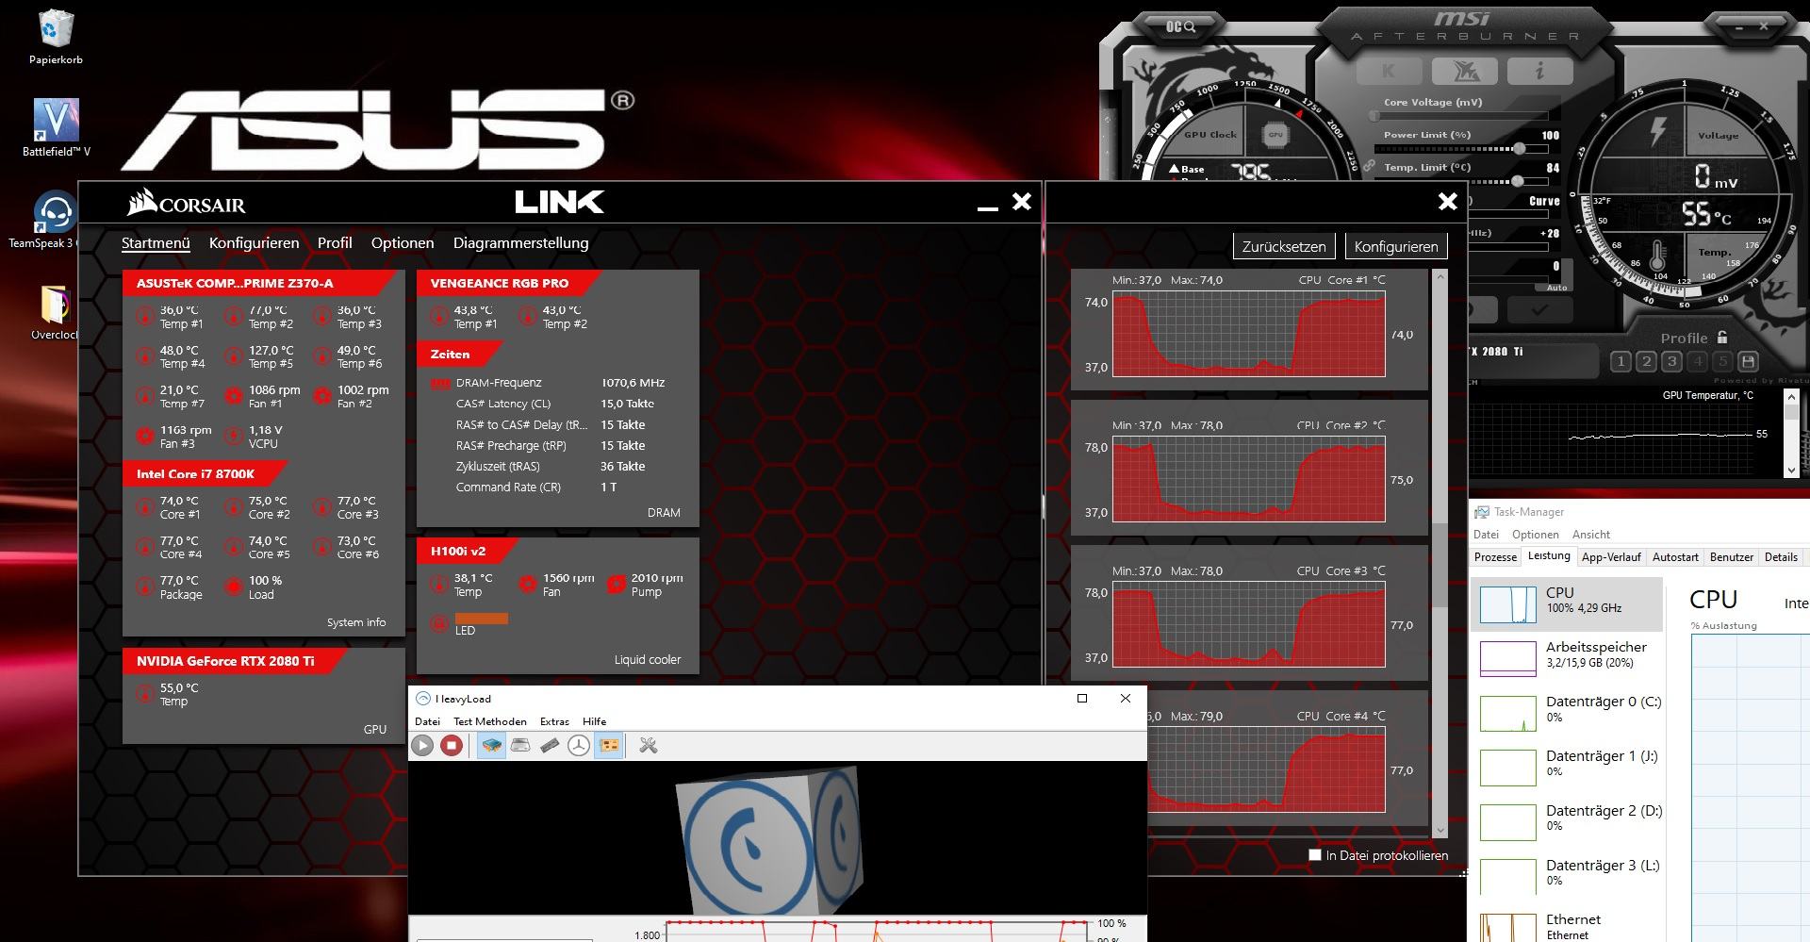The width and height of the screenshot is (1810, 942).
Task: Click the Curve button in MSI Afterburner
Action: (x=1544, y=201)
